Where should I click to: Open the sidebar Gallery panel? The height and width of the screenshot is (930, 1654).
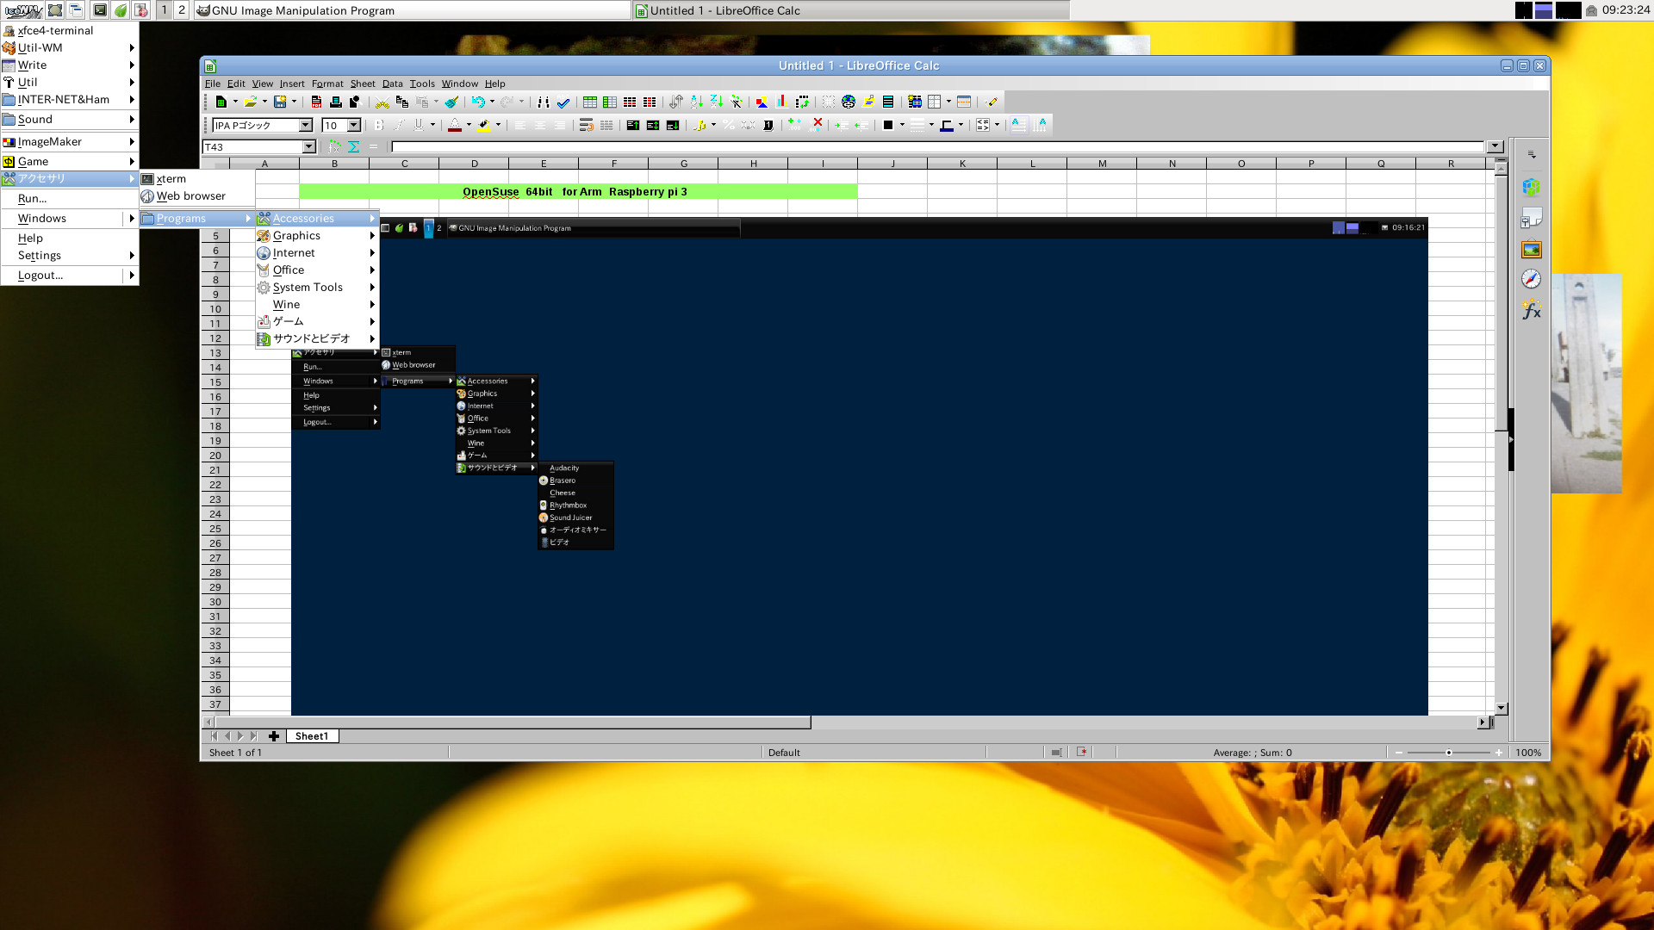tap(1531, 250)
